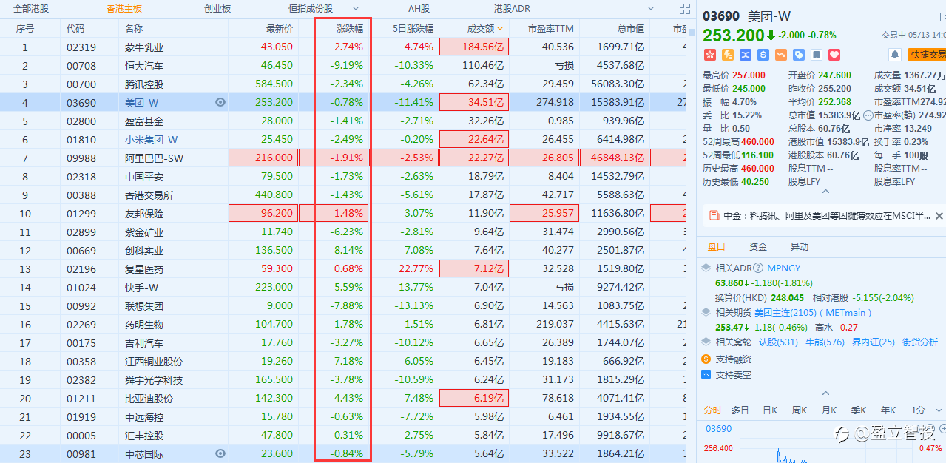Select the 腾讯控股 row

(344, 84)
